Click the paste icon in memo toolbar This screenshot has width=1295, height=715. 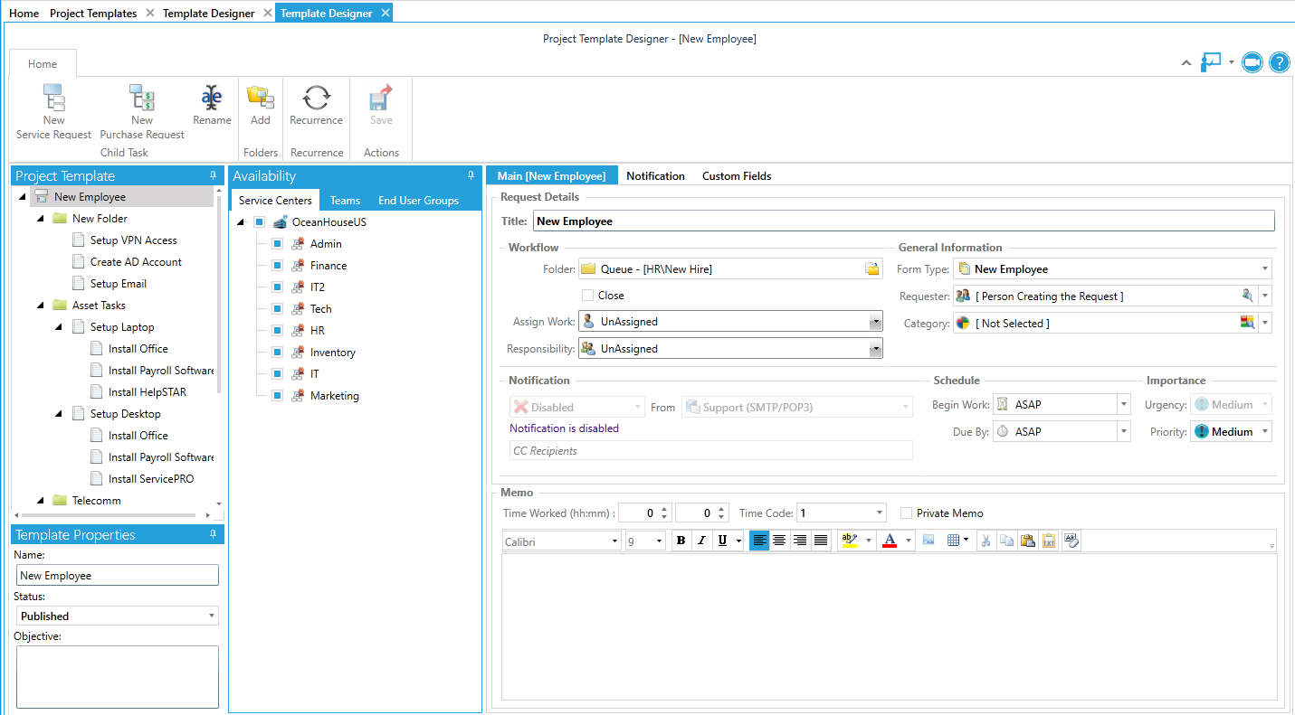point(1027,541)
